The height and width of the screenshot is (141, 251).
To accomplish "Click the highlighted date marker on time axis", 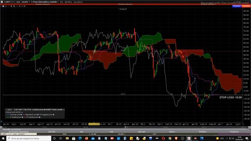I will pos(94,124).
